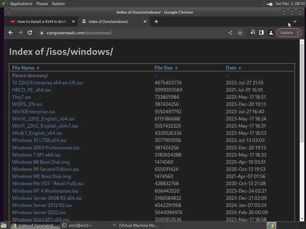Click the Index of /isos/wind... taskbar button
This screenshot has width=306, height=229.
pyautogui.click(x=35, y=225)
